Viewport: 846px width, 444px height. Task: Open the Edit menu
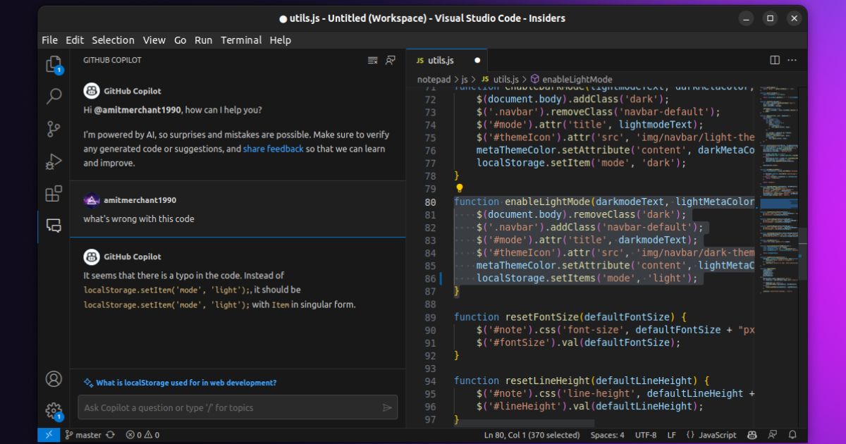(75, 40)
